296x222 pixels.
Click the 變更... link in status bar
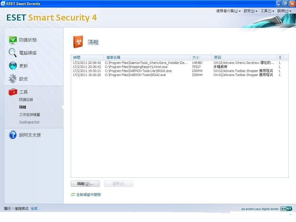[36, 209]
